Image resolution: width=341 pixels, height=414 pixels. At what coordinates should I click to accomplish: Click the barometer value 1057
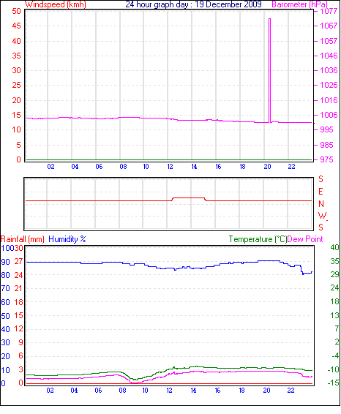point(329,41)
